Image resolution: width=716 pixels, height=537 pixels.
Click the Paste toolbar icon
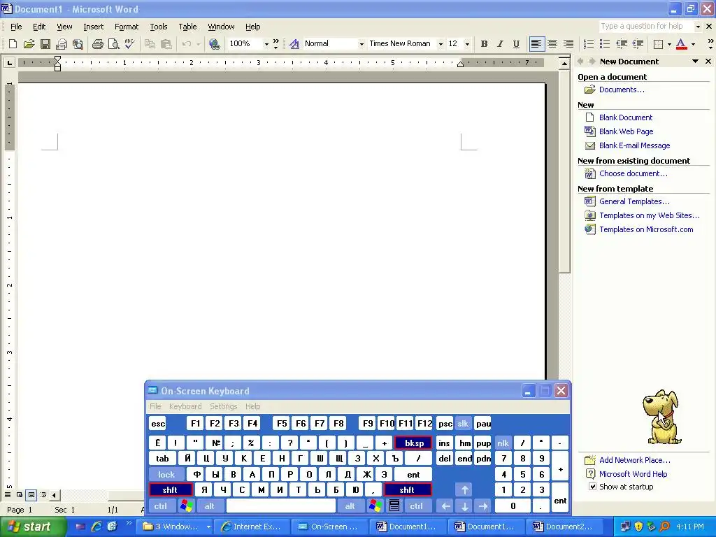(x=166, y=44)
